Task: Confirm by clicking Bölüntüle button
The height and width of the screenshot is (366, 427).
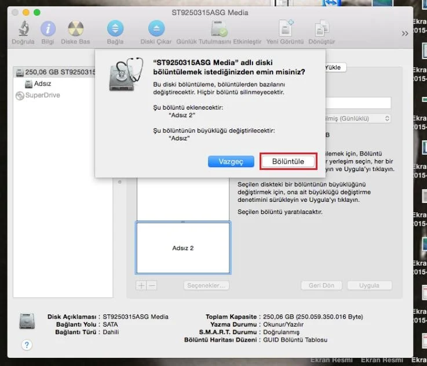Action: point(288,161)
